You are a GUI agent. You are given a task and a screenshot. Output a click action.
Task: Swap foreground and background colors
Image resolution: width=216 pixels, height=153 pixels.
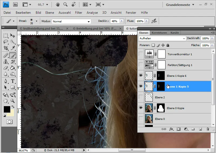click(13, 107)
